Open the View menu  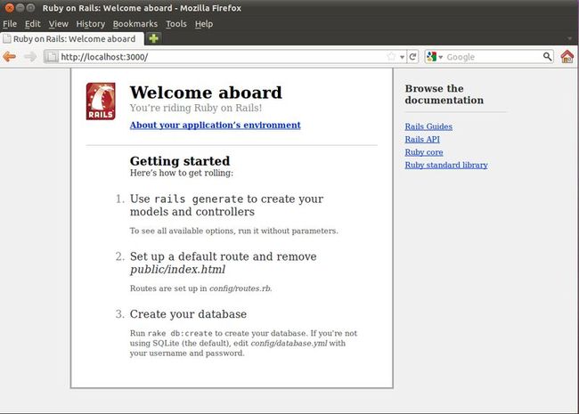coord(58,24)
